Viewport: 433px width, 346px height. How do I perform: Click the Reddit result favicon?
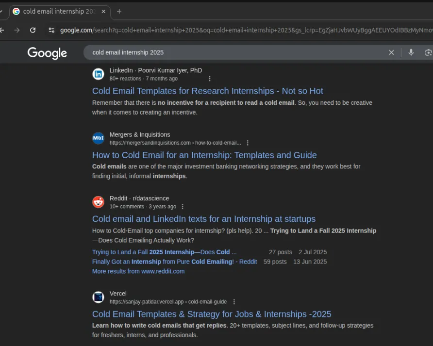coord(98,202)
